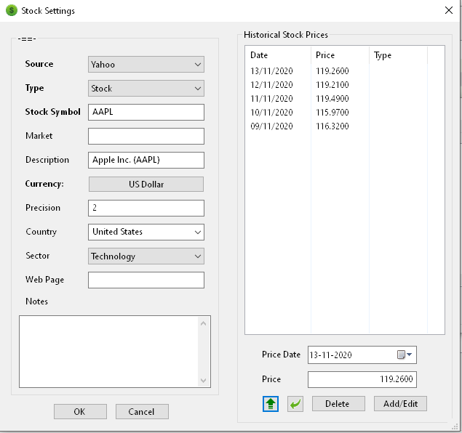
Task: Confirm with the OK button
Action: coord(80,411)
